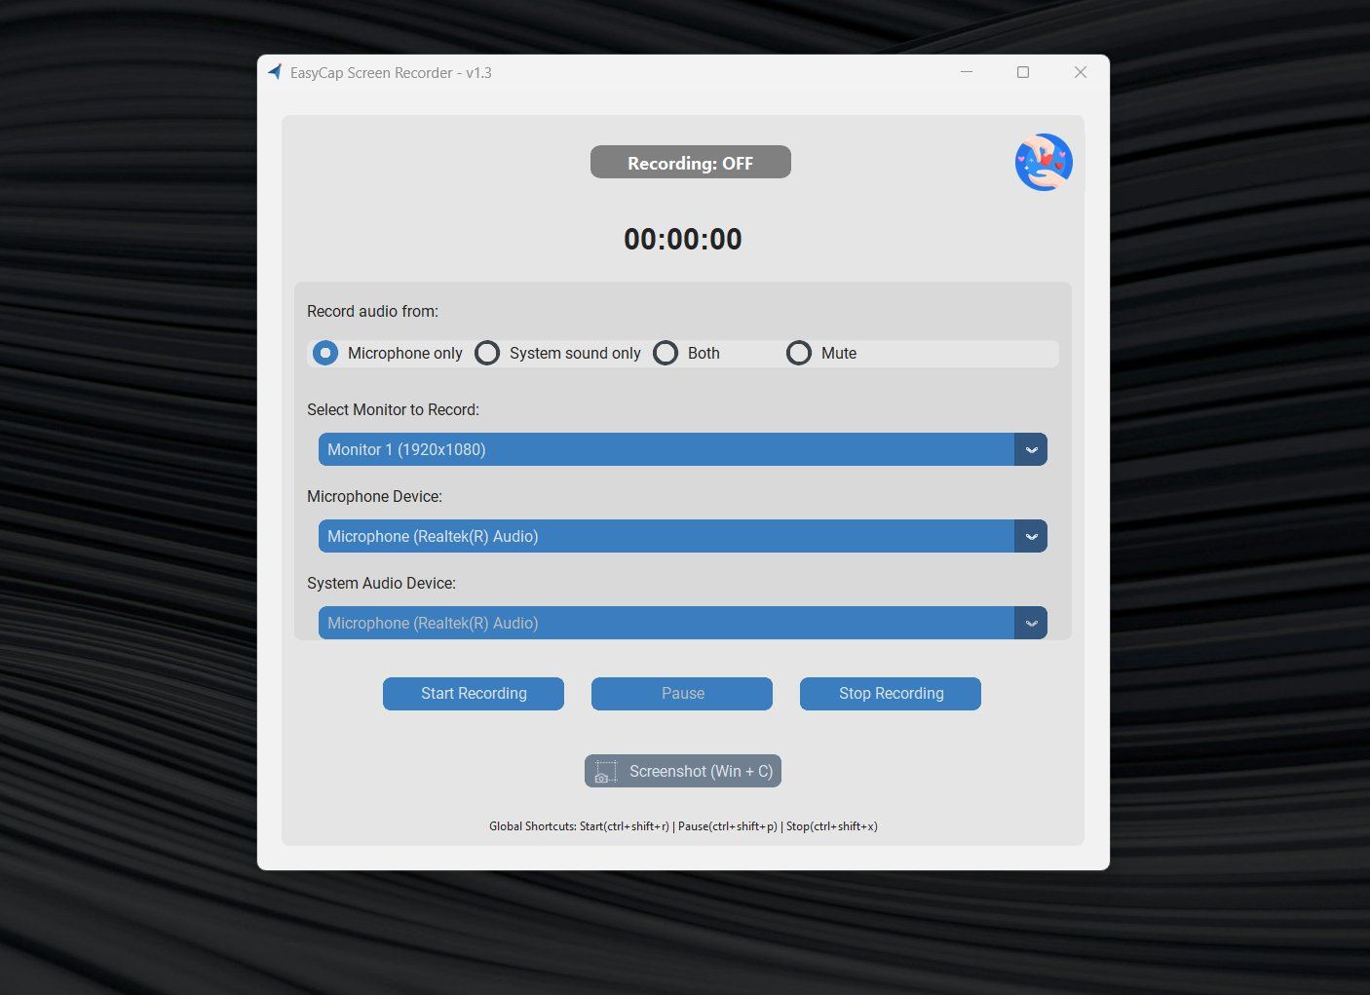Click the EasyCap Screen Recorder title text
Viewport: 1370px width, 995px height.
(389, 72)
